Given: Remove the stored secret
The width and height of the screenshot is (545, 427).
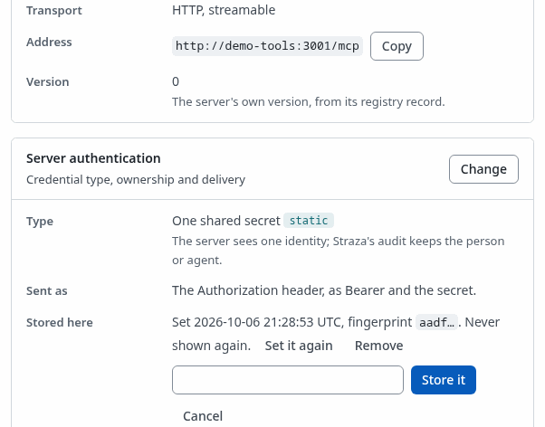Looking at the screenshot, I should coord(378,346).
